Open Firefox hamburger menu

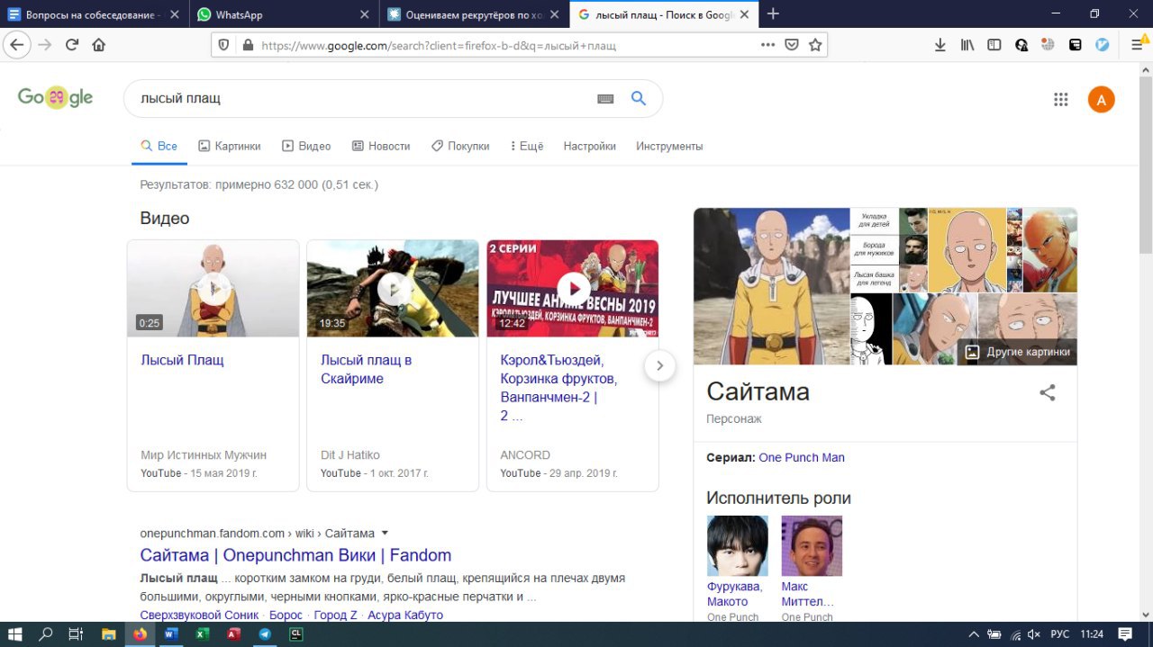click(x=1137, y=45)
